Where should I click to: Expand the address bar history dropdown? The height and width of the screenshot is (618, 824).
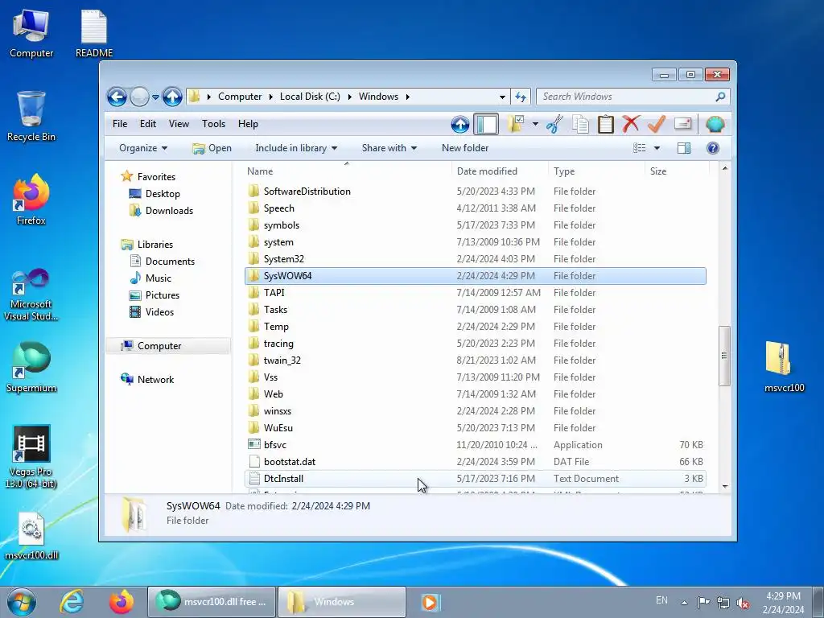pos(502,97)
